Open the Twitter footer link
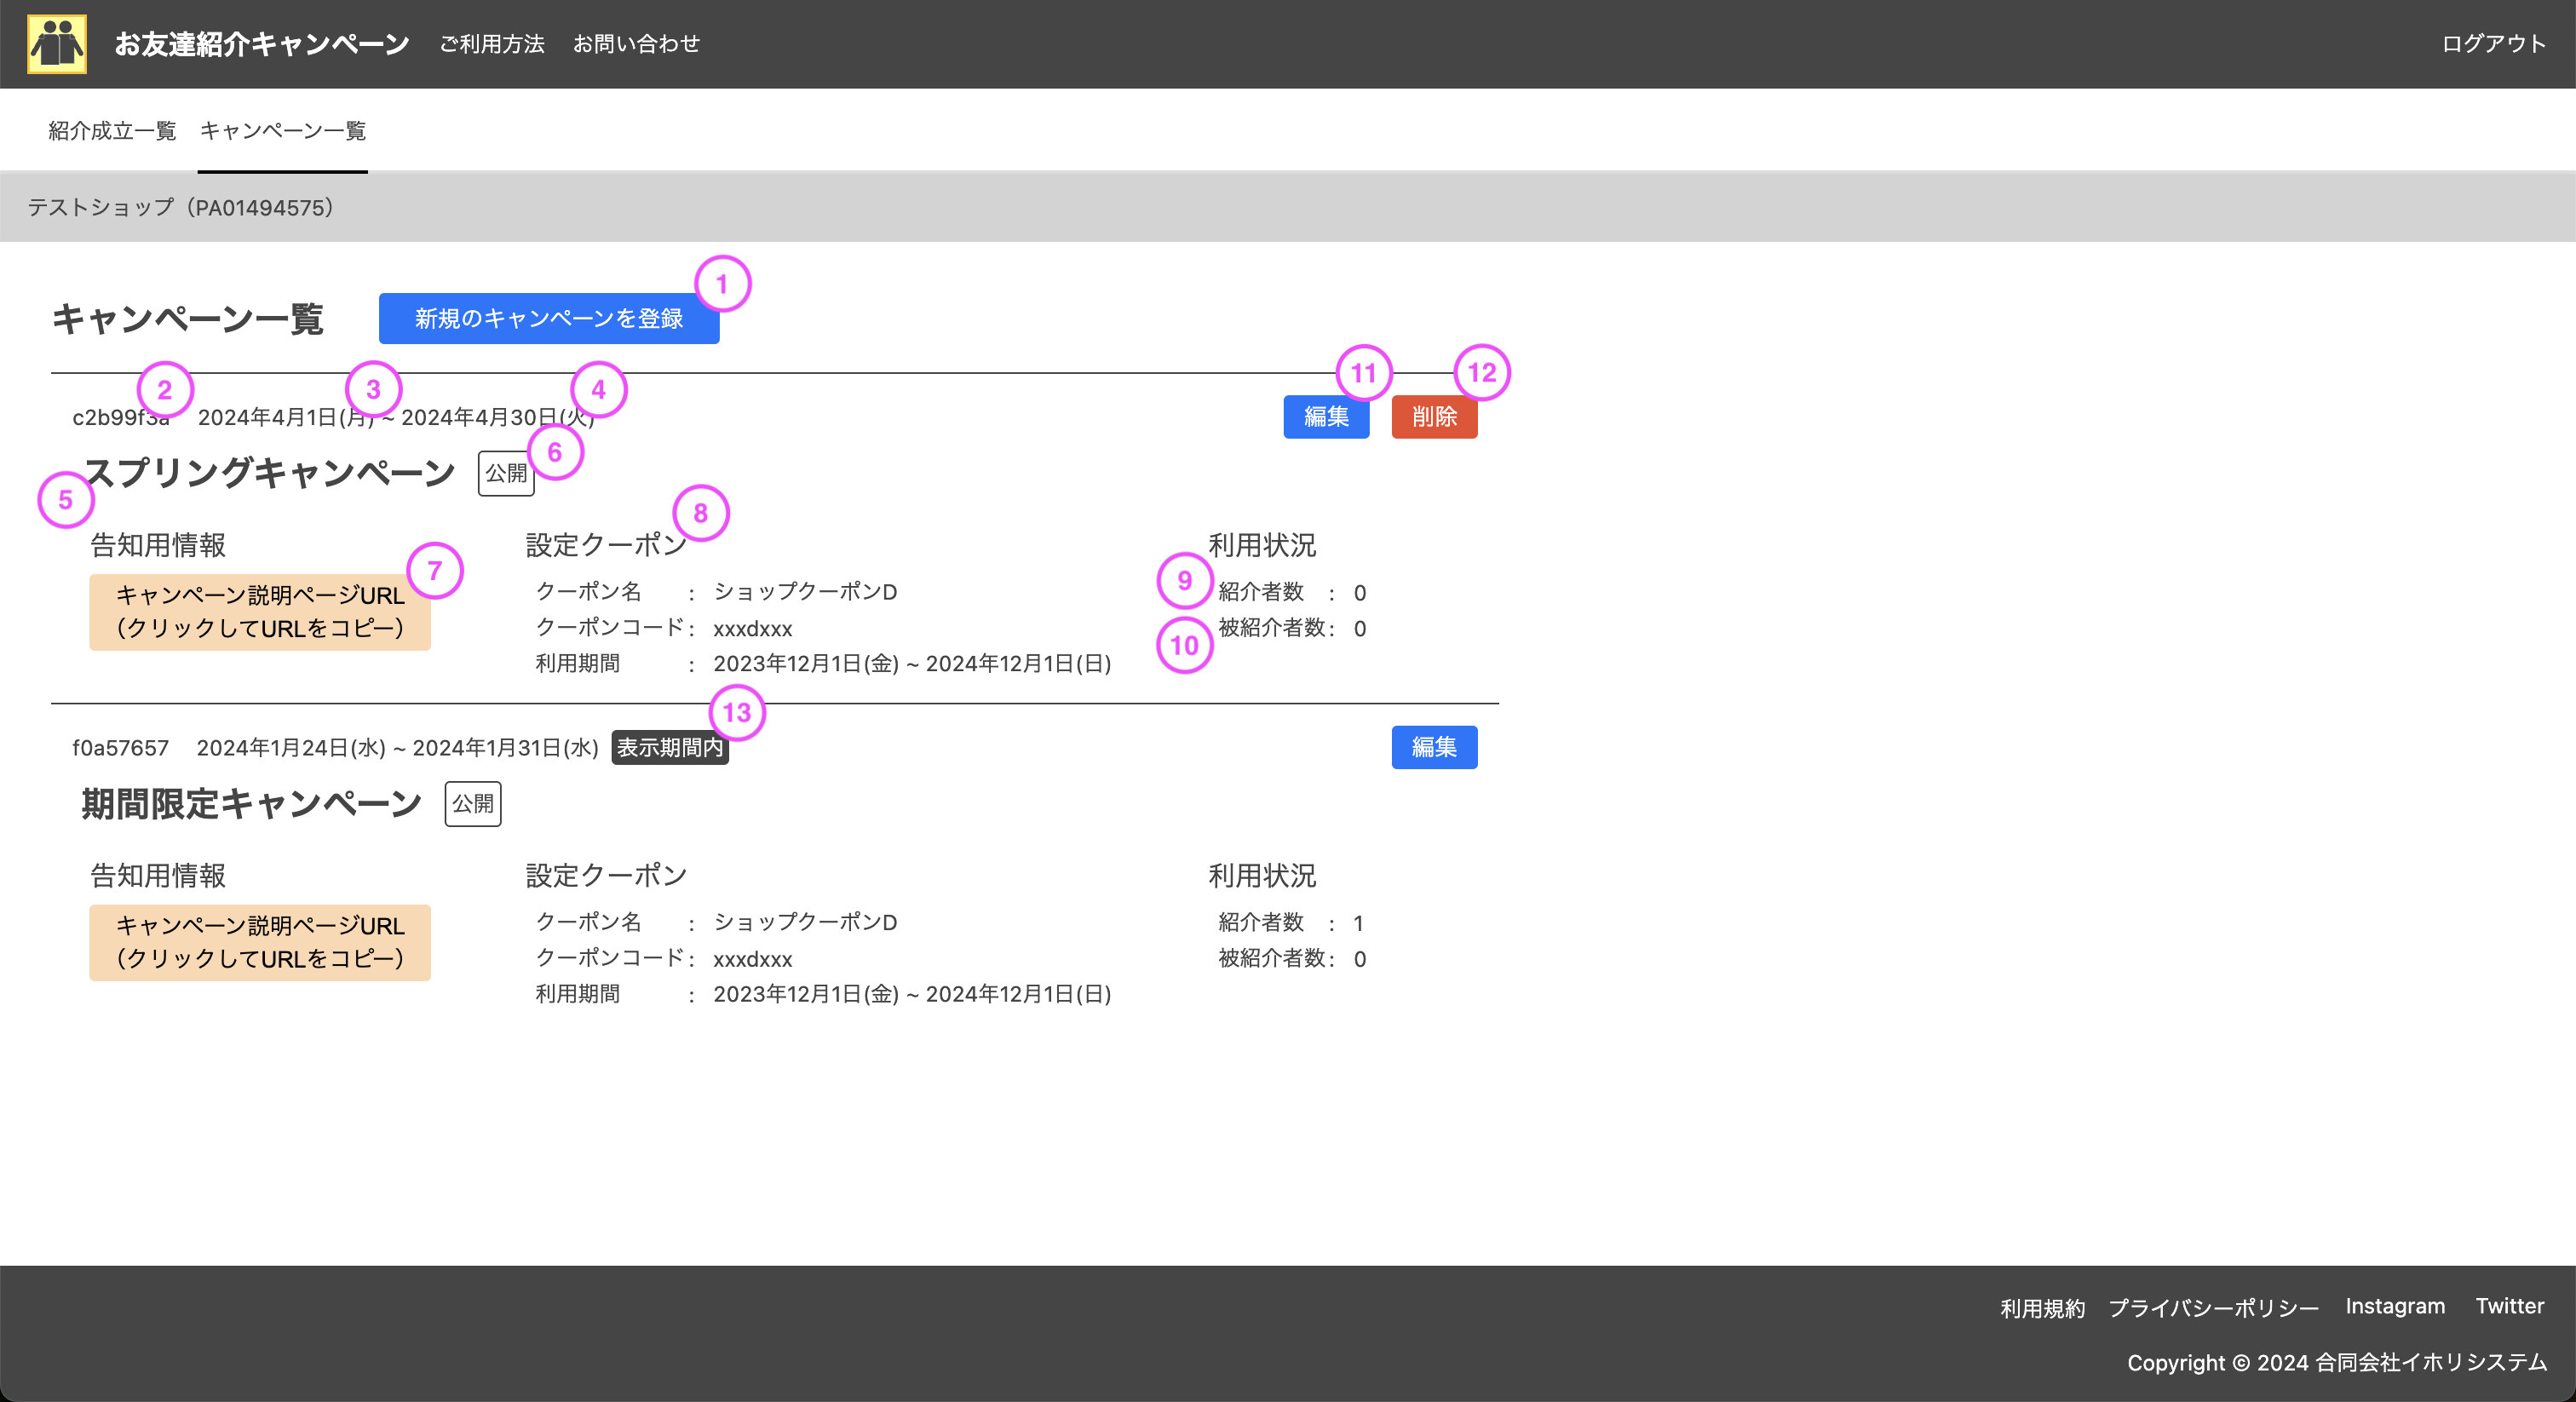This screenshot has height=1402, width=2576. tap(2509, 1306)
